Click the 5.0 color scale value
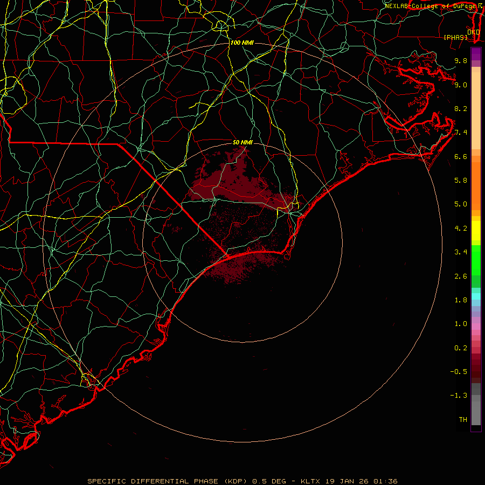Viewport: 485px width, 485px height. [461, 204]
